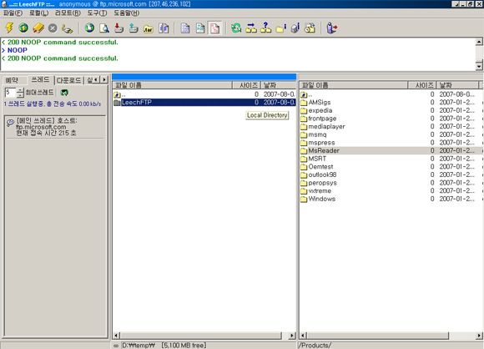Select the remote pane parent directory entry
The height and width of the screenshot is (349, 484).
coord(391,94)
